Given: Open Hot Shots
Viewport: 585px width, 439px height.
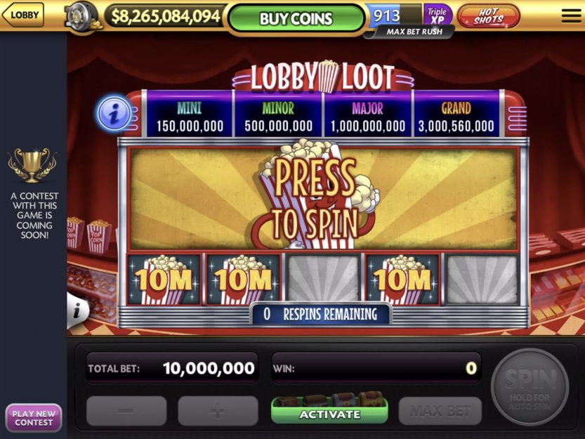Looking at the screenshot, I should (489, 16).
